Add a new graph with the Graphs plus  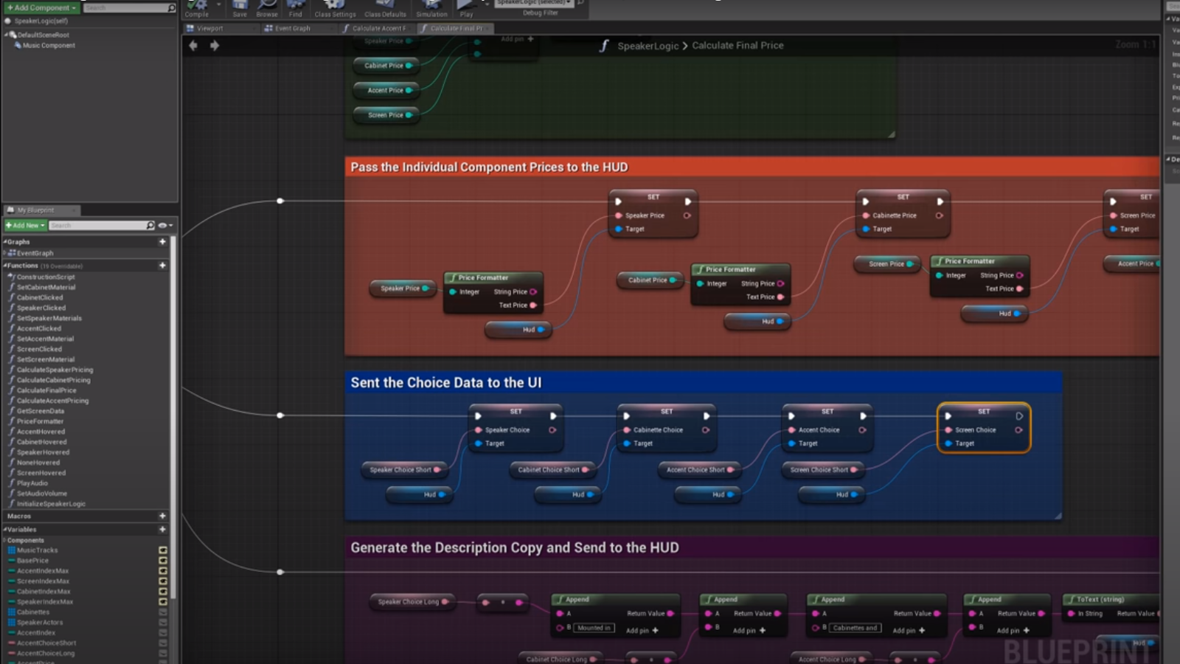pos(162,241)
